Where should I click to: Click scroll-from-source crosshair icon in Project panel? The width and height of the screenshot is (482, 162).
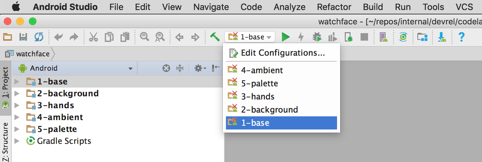pos(166,68)
